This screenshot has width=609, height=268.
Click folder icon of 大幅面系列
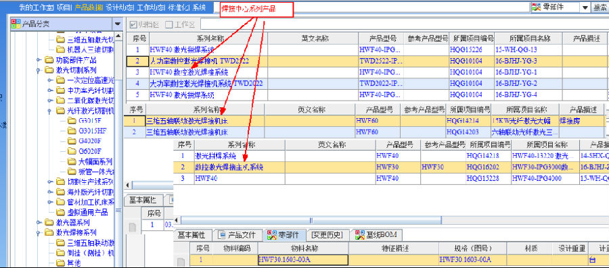(x=72, y=161)
